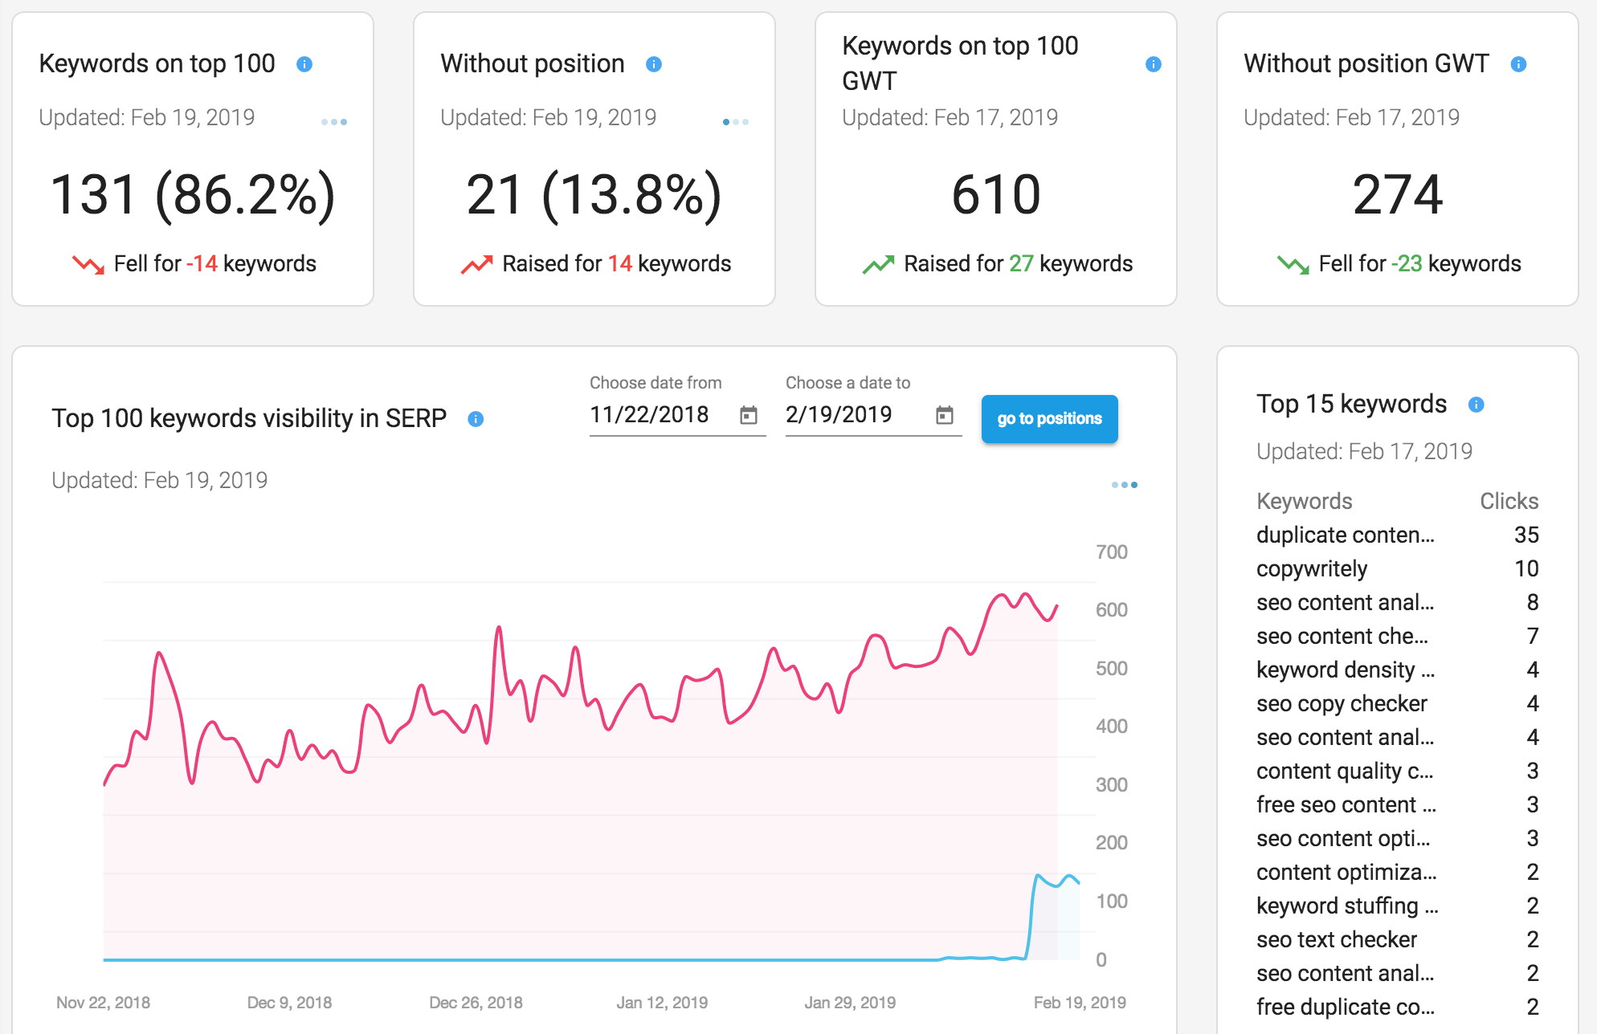Click the Jan 12, 2019 axis label
The height and width of the screenshot is (1034, 1597).
pyautogui.click(x=662, y=1003)
